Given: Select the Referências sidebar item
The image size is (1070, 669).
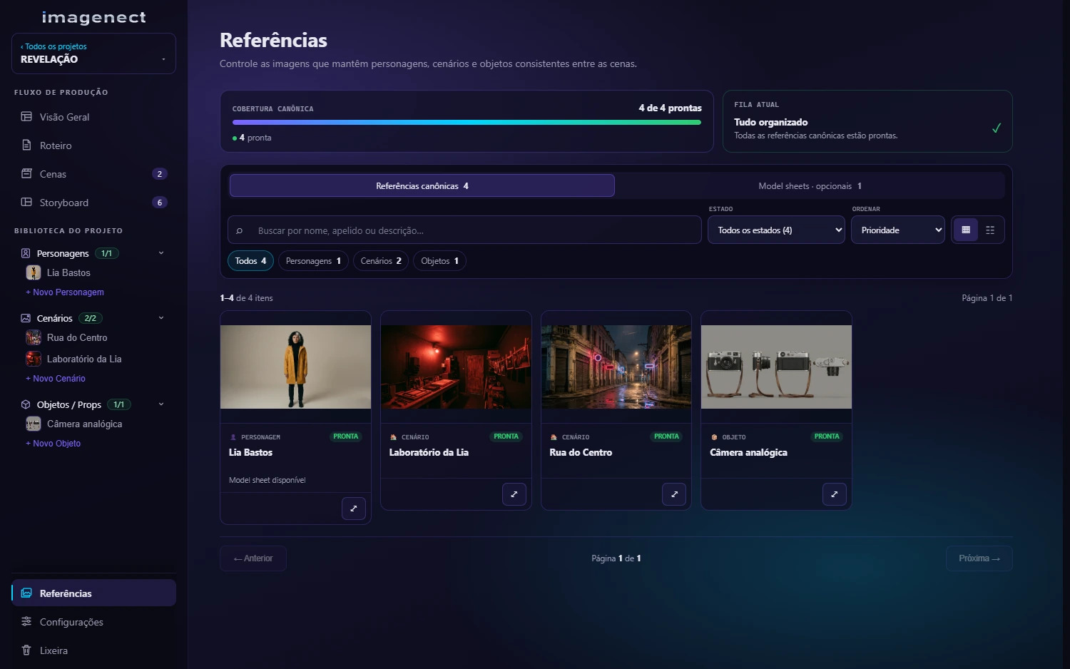Looking at the screenshot, I should point(93,593).
